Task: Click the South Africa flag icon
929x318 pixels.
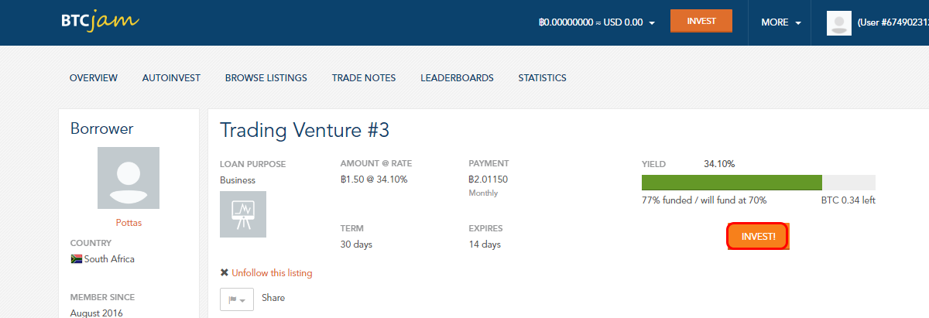Action: [x=76, y=259]
